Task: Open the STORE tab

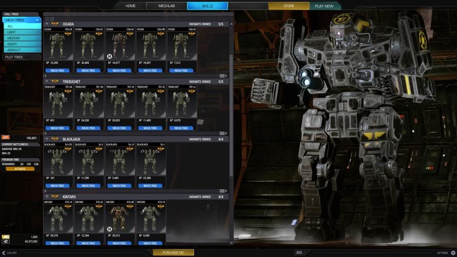Action: pos(289,6)
